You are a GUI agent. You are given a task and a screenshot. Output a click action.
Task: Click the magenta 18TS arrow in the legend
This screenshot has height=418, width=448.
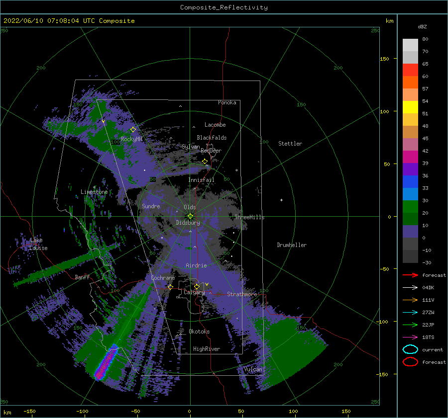410,337
